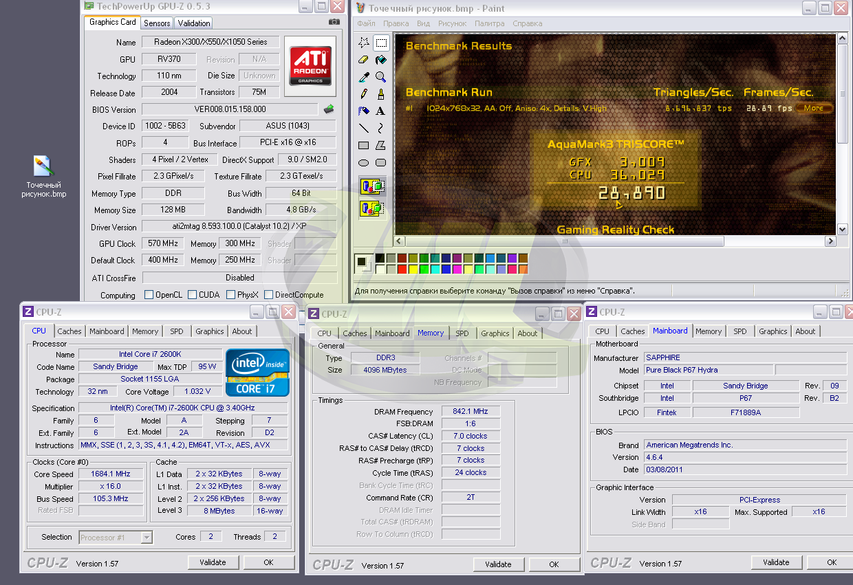Click the Paint vertical scrollbar down arrow
This screenshot has width=853, height=585.
point(843,230)
